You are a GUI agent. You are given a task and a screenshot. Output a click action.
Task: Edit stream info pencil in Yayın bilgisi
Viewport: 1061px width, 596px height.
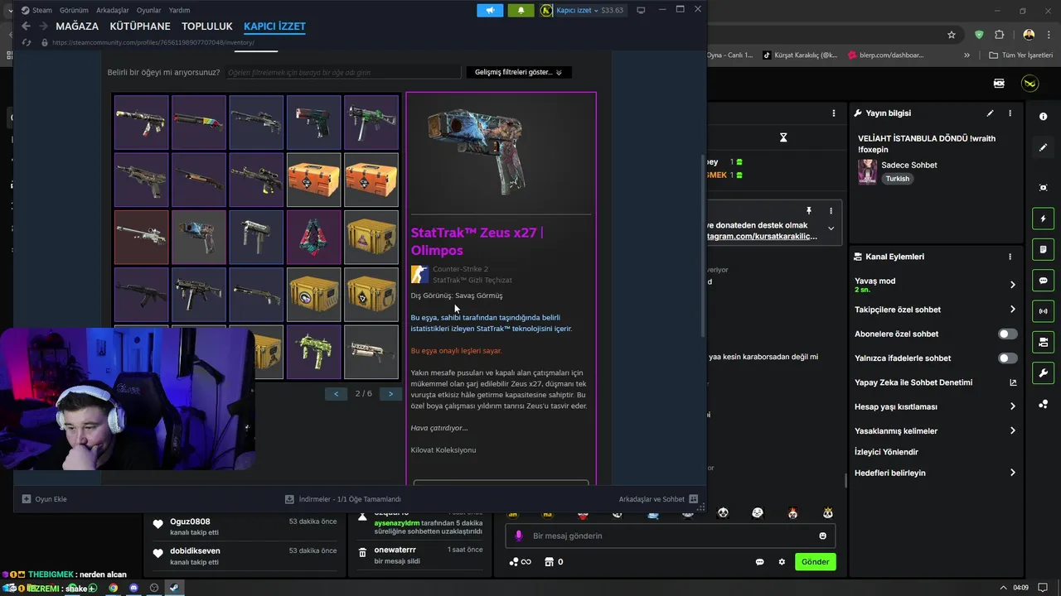point(990,113)
